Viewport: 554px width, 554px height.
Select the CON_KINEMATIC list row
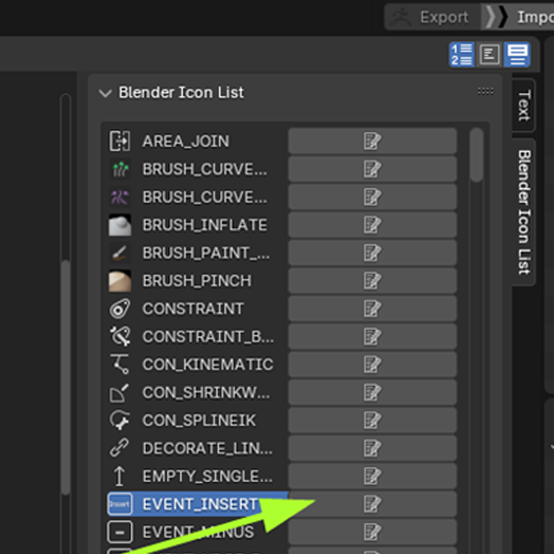198,365
